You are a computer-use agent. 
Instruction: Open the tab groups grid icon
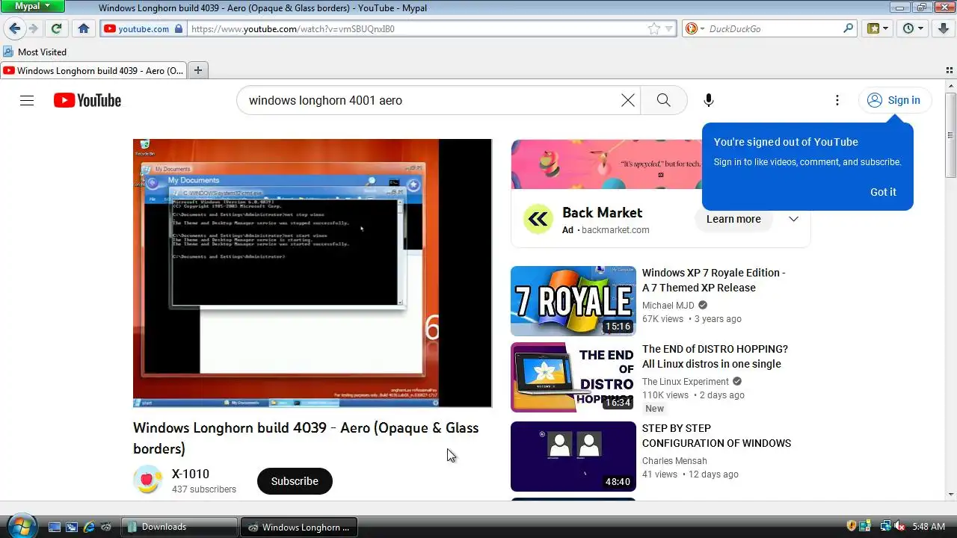coord(949,70)
